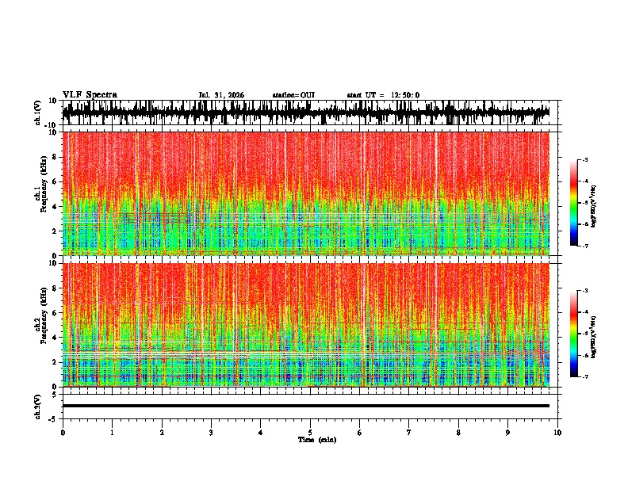Pick the ch.2 spectrogram color scale bar

(573, 334)
